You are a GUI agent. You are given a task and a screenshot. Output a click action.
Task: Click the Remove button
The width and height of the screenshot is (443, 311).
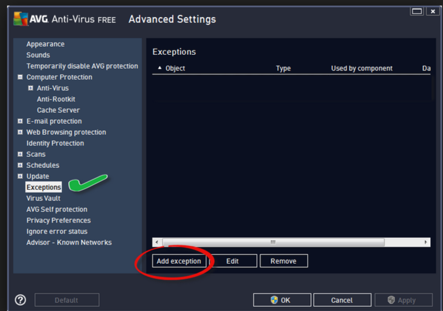click(x=283, y=261)
